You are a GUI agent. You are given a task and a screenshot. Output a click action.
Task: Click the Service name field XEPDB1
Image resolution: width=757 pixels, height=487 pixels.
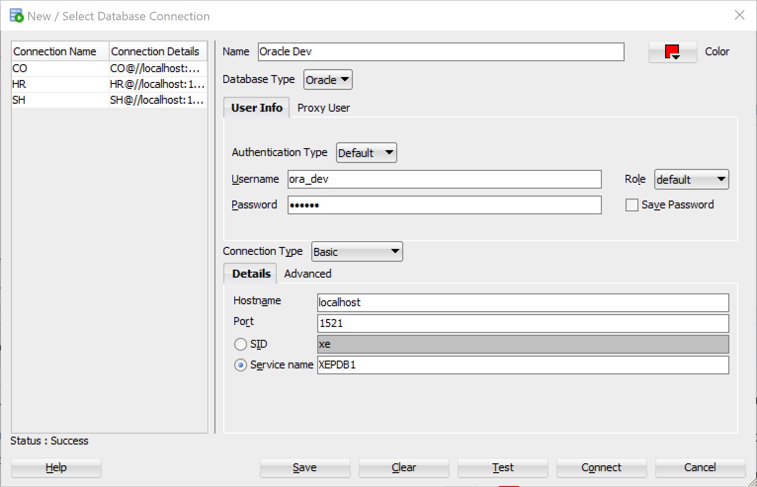[x=523, y=365]
